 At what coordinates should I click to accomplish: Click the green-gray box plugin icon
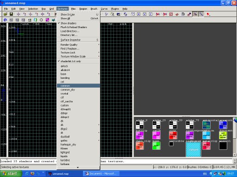[x=30, y=20]
